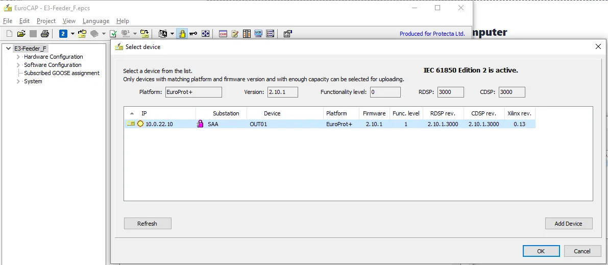Select the System tree label

click(x=33, y=82)
